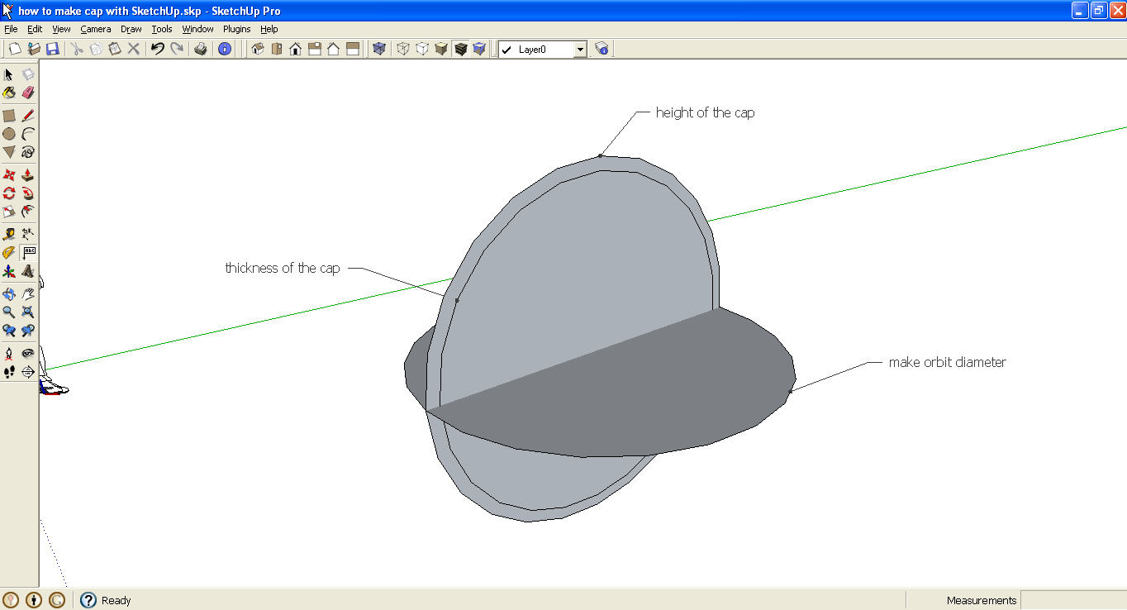The width and height of the screenshot is (1127, 610).
Task: Open the Layer0 dropdown list
Action: point(578,49)
